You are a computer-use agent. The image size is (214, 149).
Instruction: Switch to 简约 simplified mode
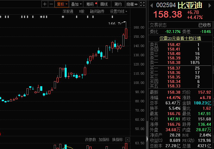(x=118, y=4)
